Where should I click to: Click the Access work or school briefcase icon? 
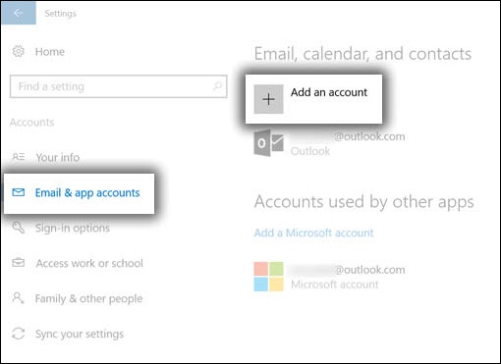(x=19, y=263)
